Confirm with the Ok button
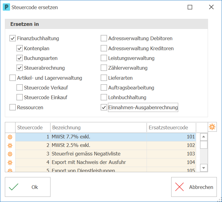The image size is (222, 202). (28, 187)
